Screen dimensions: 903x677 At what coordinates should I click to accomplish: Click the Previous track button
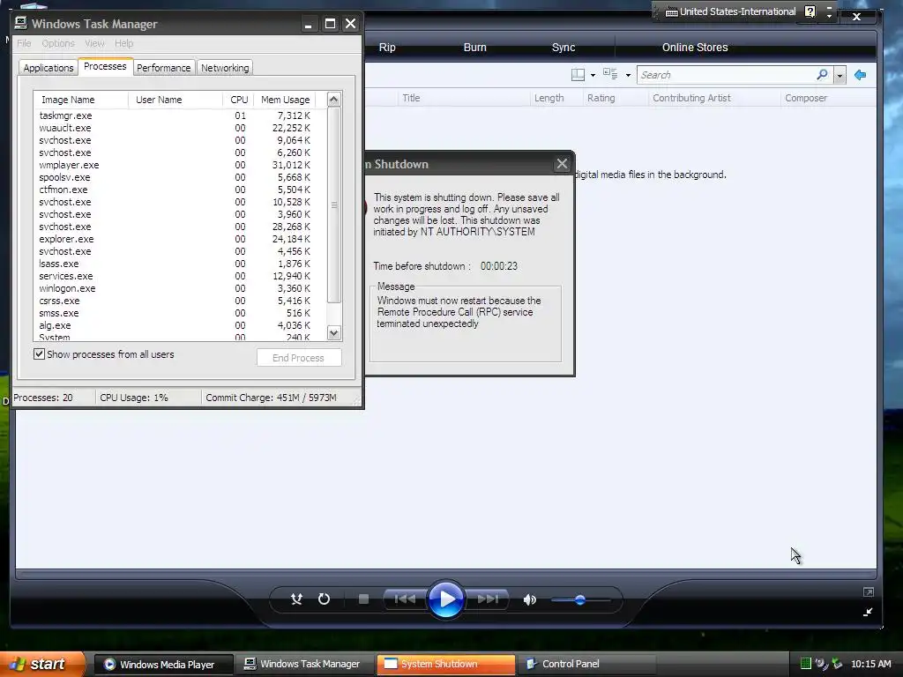[405, 599]
